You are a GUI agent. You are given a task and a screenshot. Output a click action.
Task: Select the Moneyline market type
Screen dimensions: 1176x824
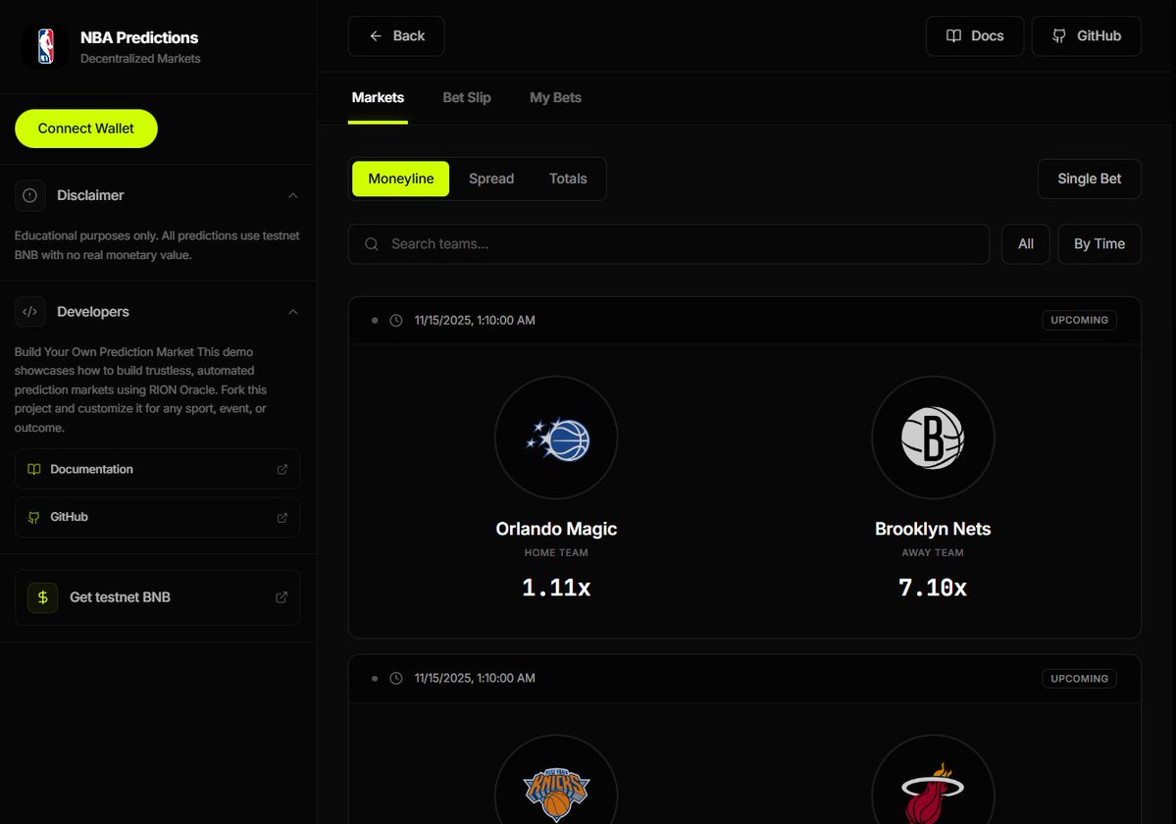[400, 180]
